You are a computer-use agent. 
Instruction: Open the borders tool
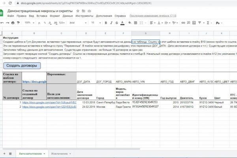pyautogui.click(x=135, y=23)
